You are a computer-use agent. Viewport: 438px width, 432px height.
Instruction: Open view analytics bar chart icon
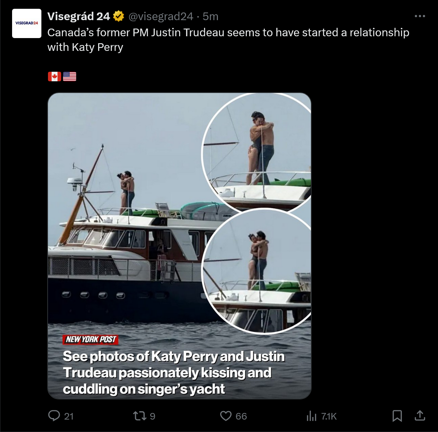[311, 416]
